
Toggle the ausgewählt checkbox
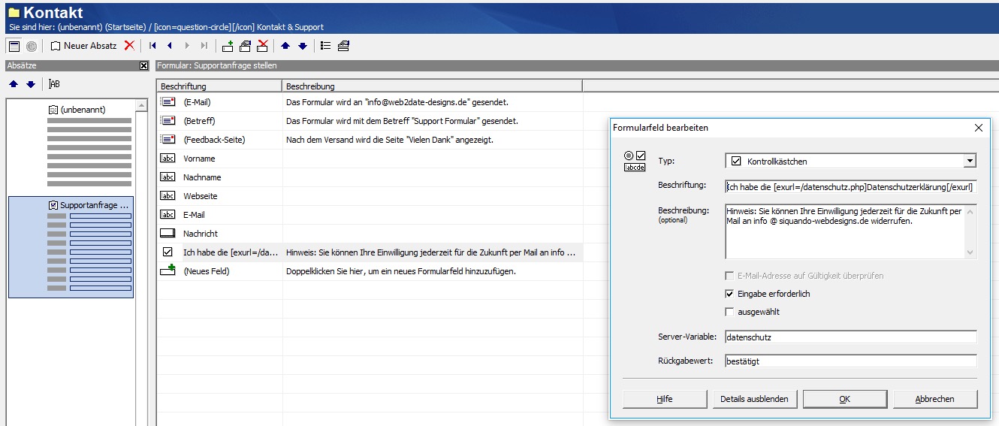(729, 312)
